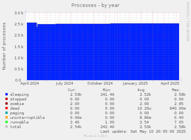The width and height of the screenshot is (191, 140).
Task: Click the "paging" legend label
Action: point(17,113)
